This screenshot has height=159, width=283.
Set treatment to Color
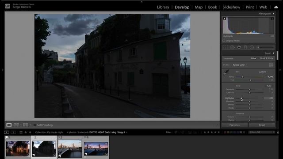[x=253, y=58]
